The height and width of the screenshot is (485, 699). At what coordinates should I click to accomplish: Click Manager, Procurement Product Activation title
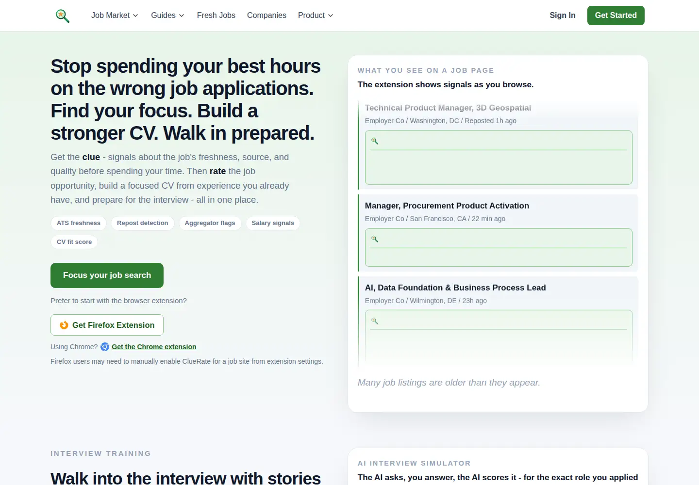[x=447, y=206]
